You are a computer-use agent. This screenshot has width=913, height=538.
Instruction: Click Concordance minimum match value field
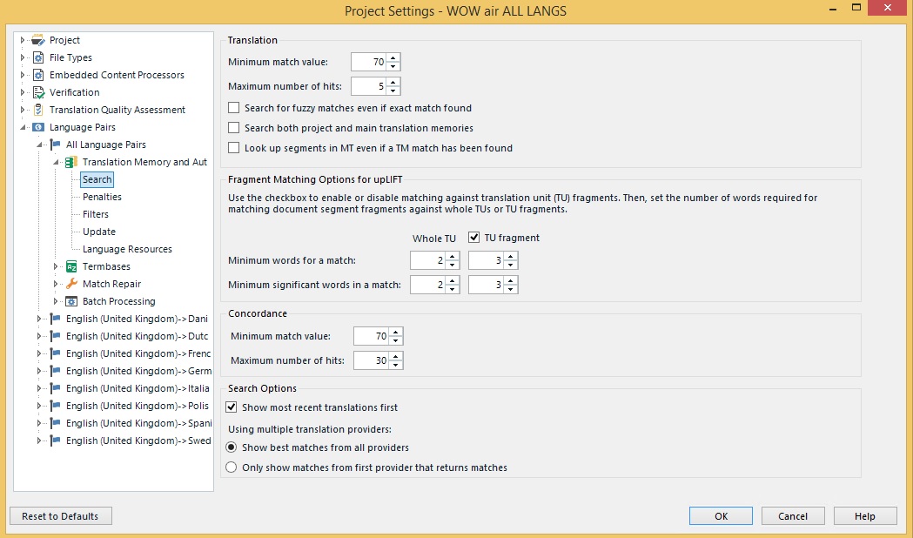pyautogui.click(x=372, y=336)
